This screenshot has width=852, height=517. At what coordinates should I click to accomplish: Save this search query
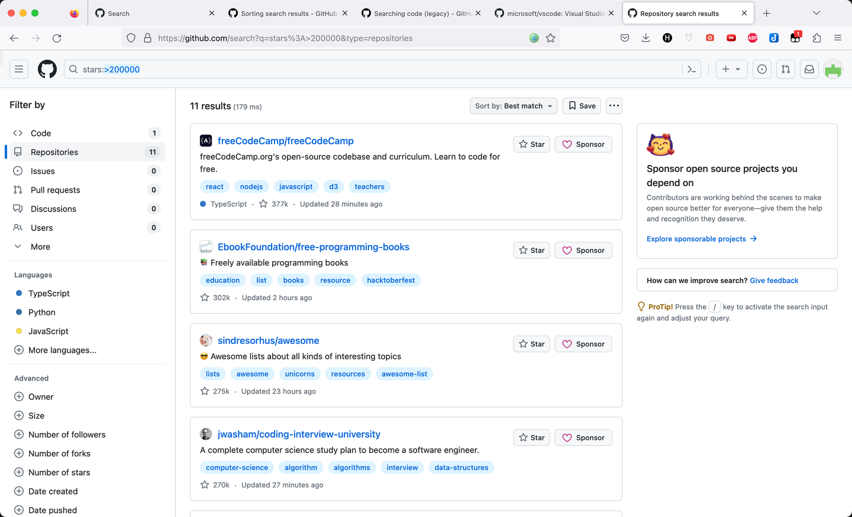click(x=582, y=106)
